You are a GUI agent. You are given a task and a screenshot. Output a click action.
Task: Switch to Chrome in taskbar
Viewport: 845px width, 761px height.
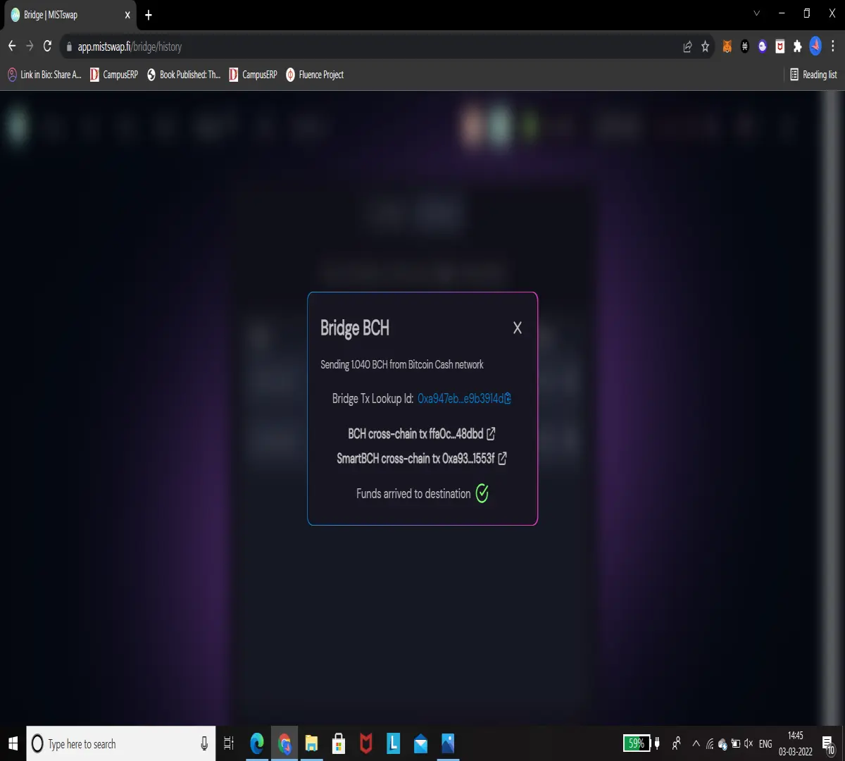(284, 743)
